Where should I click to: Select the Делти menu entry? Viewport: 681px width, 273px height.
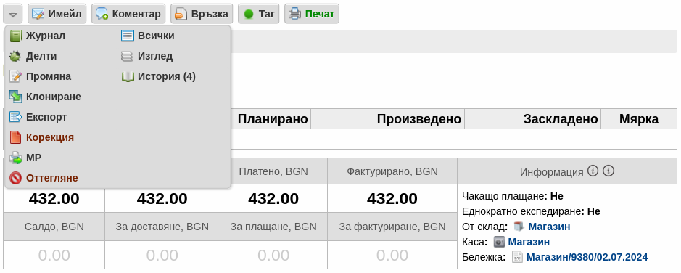(x=41, y=56)
